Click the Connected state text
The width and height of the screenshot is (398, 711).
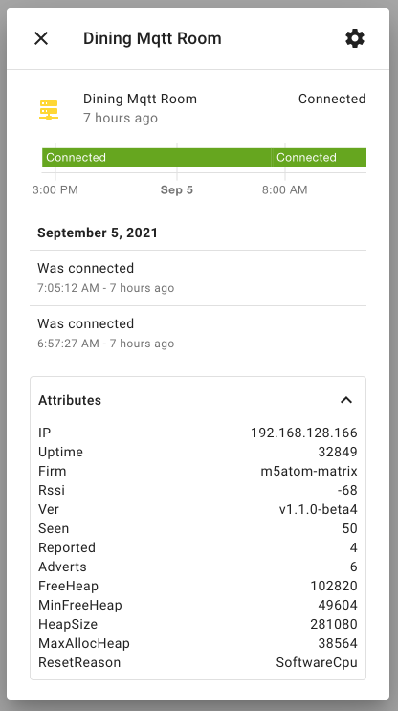coord(332,99)
